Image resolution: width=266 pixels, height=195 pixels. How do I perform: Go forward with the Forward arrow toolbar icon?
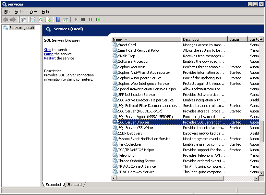[13, 20]
